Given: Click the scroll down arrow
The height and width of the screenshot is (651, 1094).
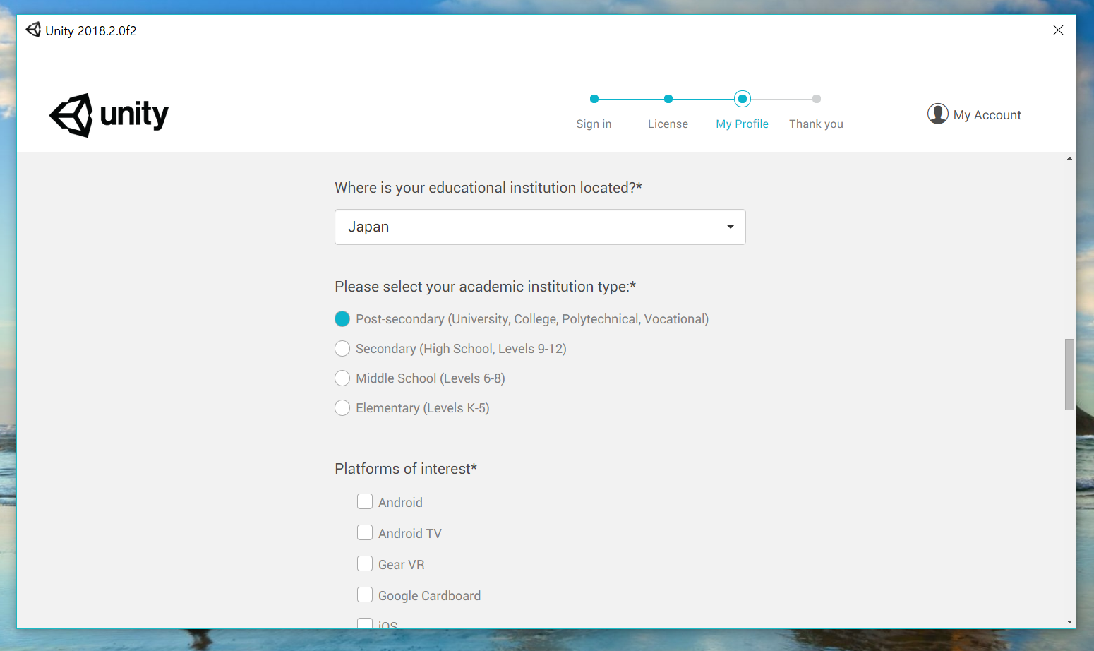Looking at the screenshot, I should [x=1069, y=622].
